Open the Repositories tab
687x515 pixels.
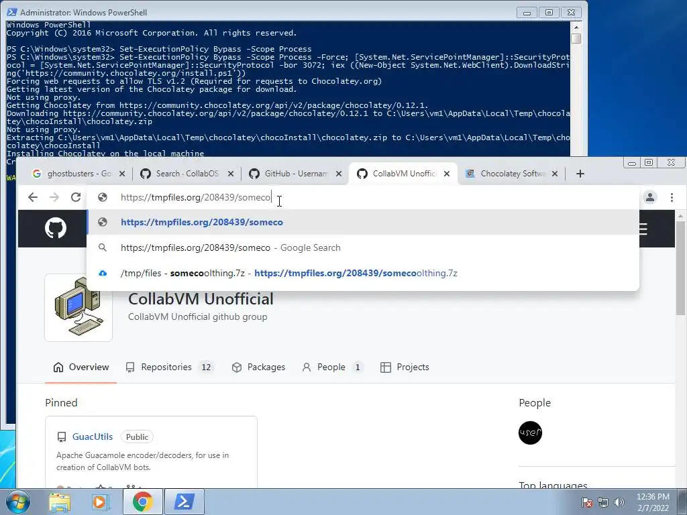tap(169, 367)
